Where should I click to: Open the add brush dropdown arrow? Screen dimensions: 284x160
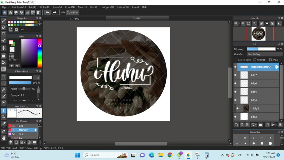(x=25, y=142)
